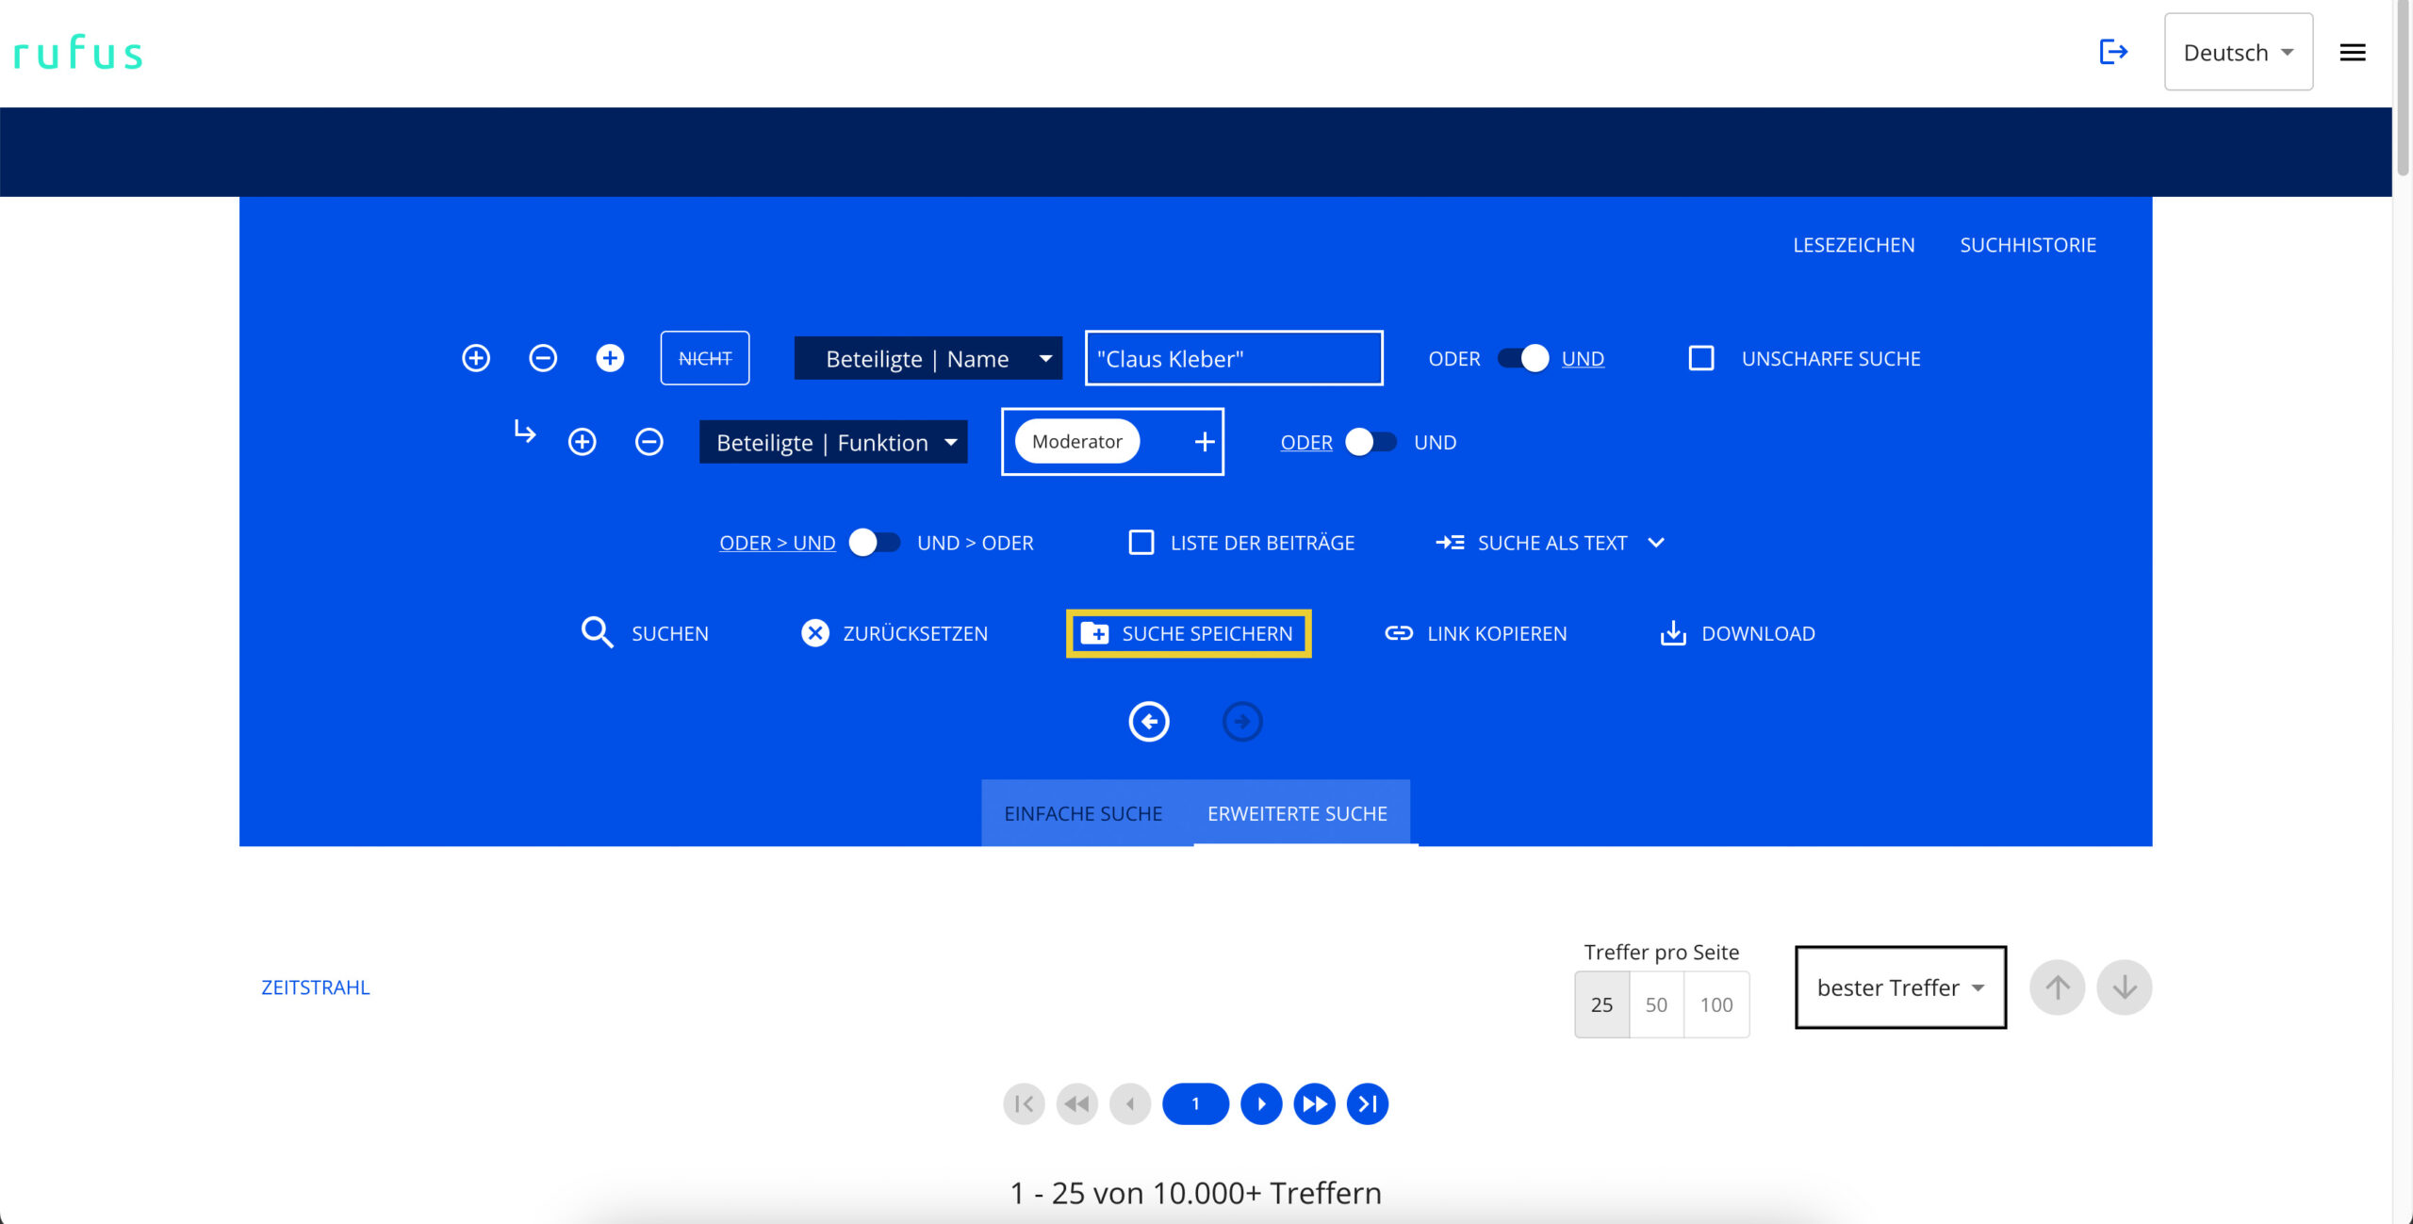Click the logout icon in header
The width and height of the screenshot is (2413, 1224).
[x=2112, y=52]
